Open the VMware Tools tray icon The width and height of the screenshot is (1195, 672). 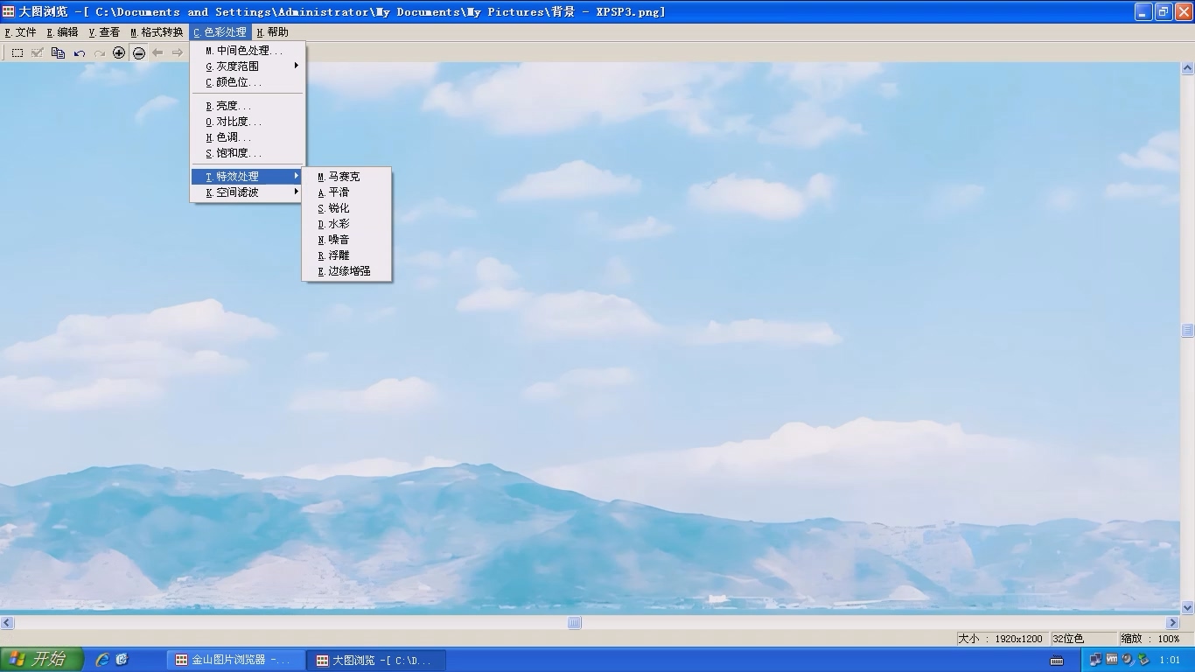1112,660
